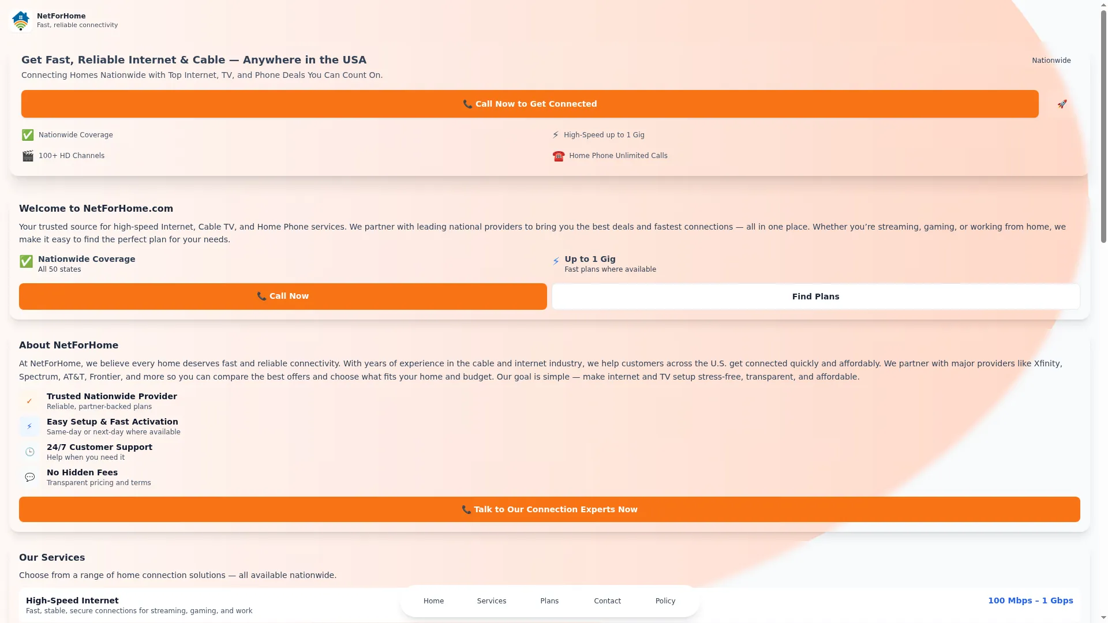Click the clock icon for 24/7 Customer Support

pyautogui.click(x=29, y=452)
